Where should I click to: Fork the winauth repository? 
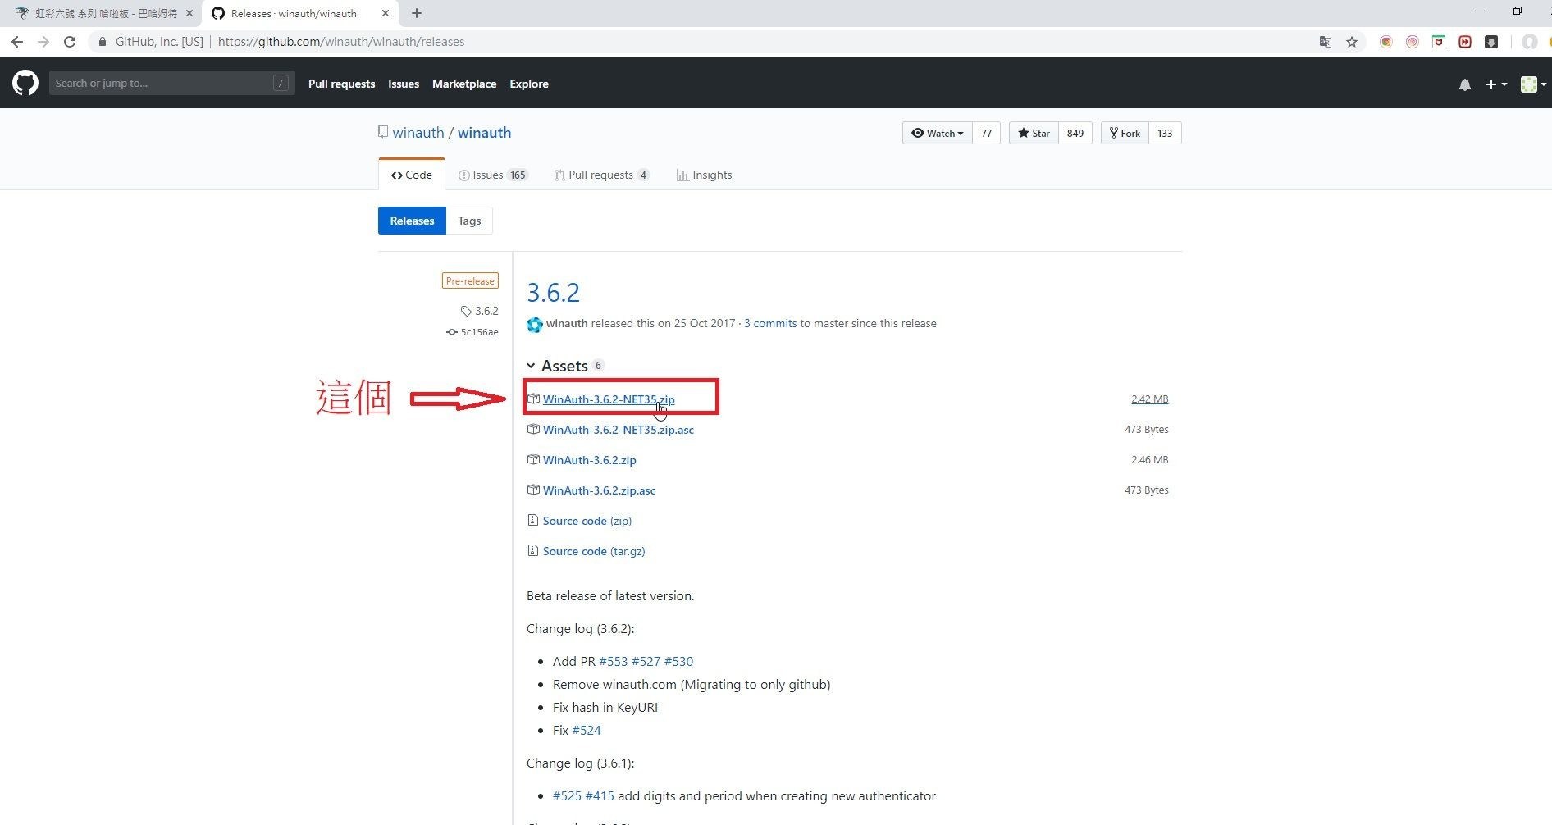click(1125, 133)
